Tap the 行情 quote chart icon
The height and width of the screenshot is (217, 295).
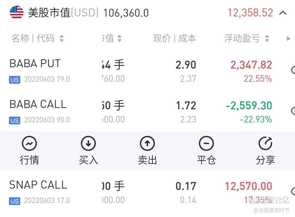point(29,143)
